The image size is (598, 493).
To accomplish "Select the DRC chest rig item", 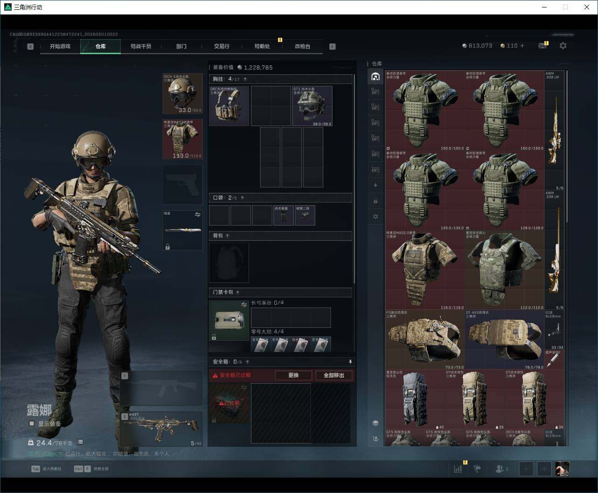I will click(x=229, y=106).
